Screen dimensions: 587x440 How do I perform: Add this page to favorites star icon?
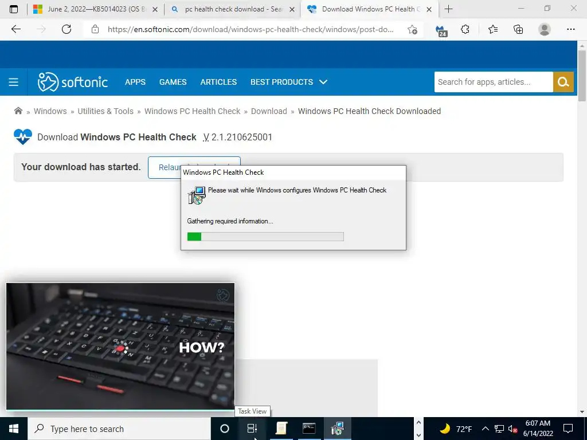412,30
